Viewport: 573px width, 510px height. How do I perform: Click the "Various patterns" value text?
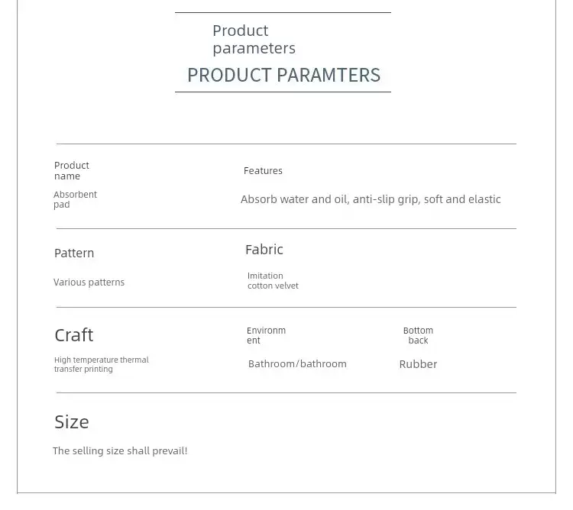pyautogui.click(x=89, y=282)
